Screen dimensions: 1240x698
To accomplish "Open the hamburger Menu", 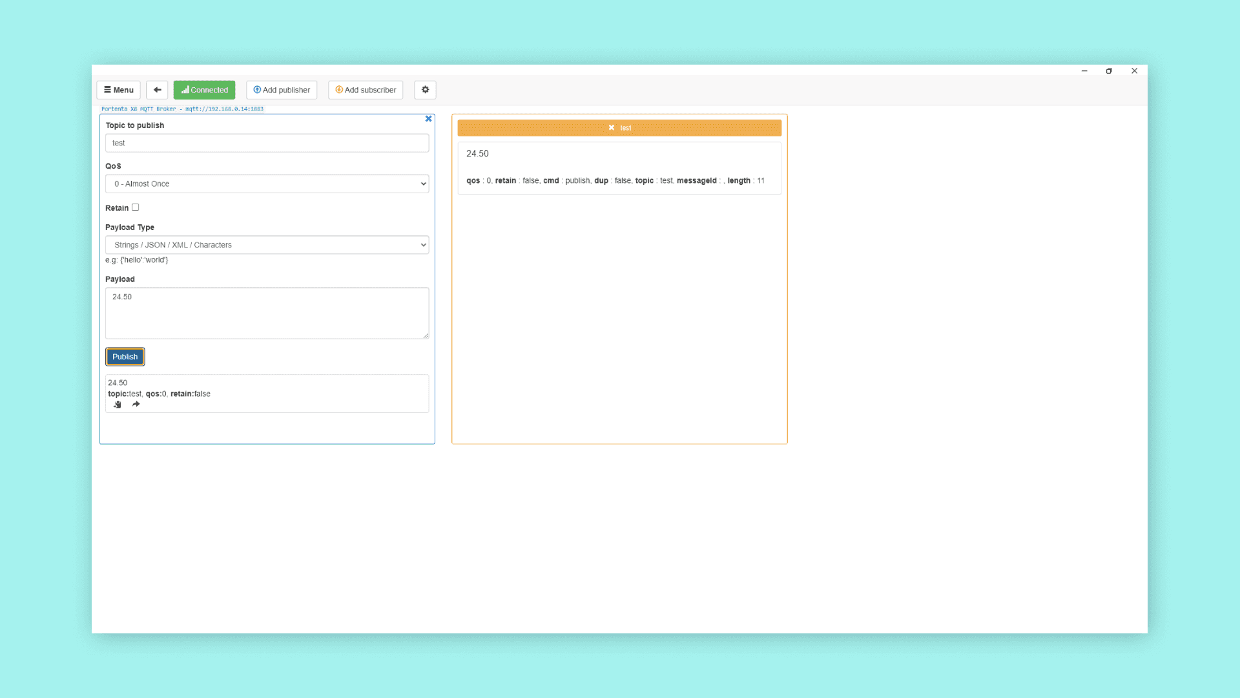I will click(119, 90).
